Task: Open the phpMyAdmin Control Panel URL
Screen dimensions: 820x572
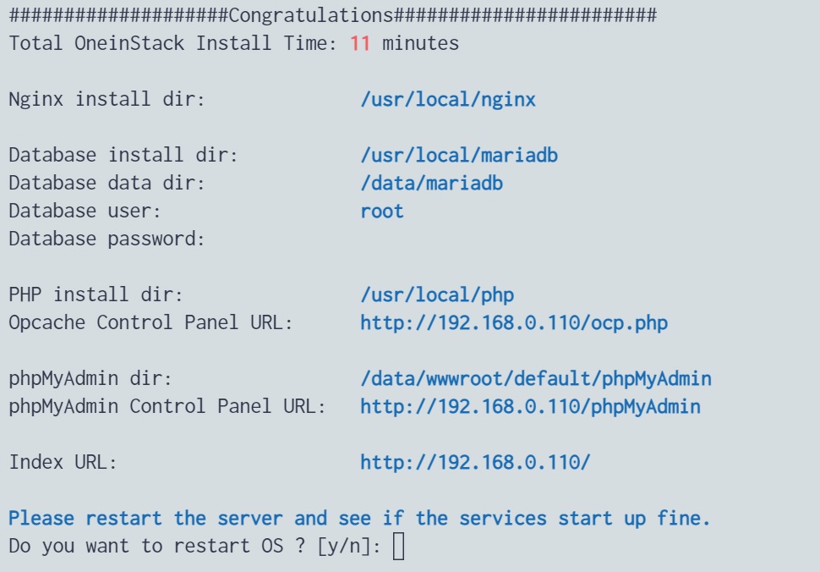Action: point(530,407)
